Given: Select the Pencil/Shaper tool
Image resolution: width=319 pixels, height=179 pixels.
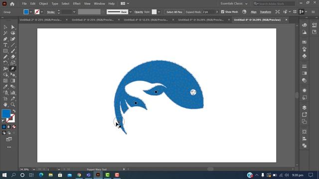Looking at the screenshot, I should tap(5, 57).
